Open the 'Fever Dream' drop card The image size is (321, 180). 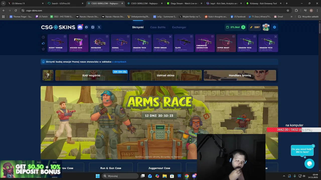coord(163,43)
